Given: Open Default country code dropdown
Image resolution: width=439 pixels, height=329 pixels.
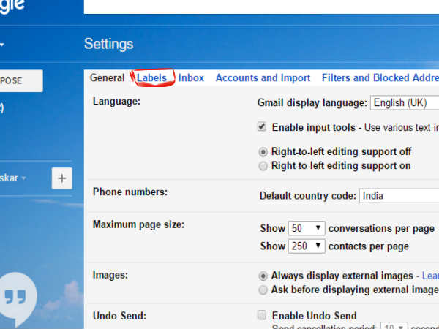Looking at the screenshot, I should pos(399,196).
